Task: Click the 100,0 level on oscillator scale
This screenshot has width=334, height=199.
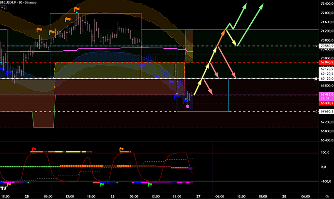Action: pyautogui.click(x=324, y=153)
